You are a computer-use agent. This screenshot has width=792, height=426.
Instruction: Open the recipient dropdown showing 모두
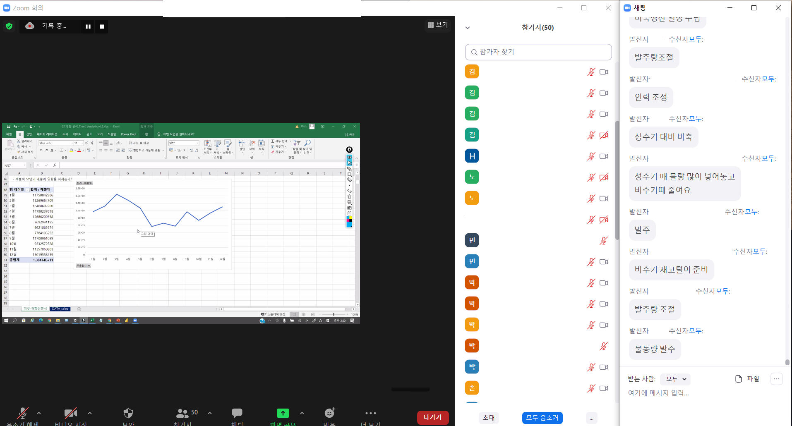676,379
